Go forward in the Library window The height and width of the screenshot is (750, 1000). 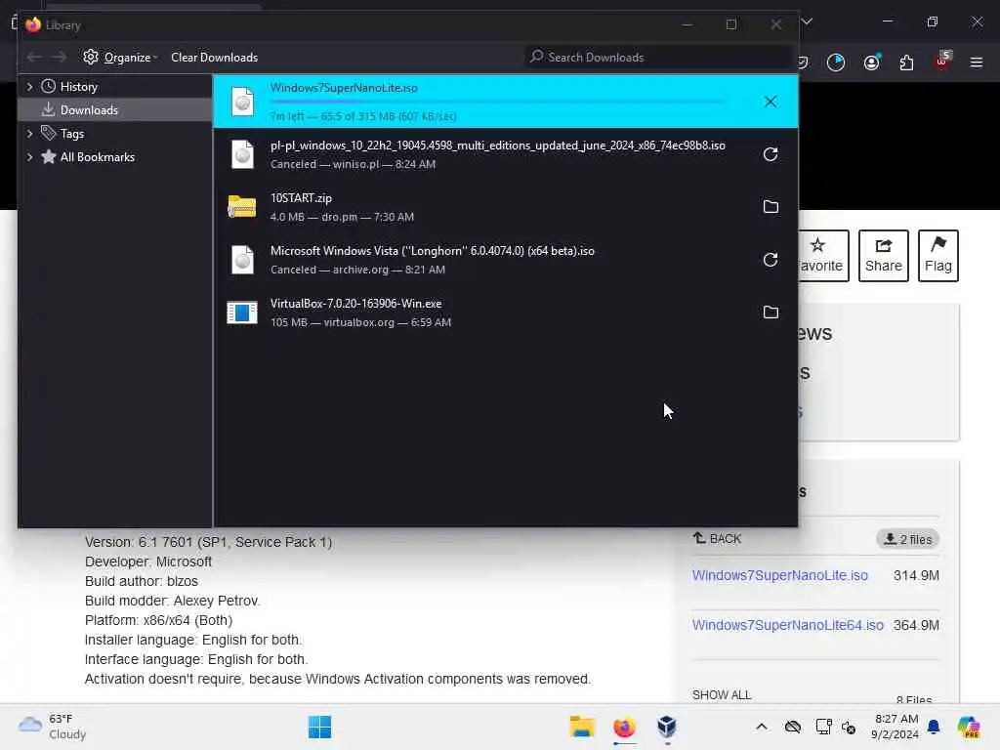(x=59, y=58)
